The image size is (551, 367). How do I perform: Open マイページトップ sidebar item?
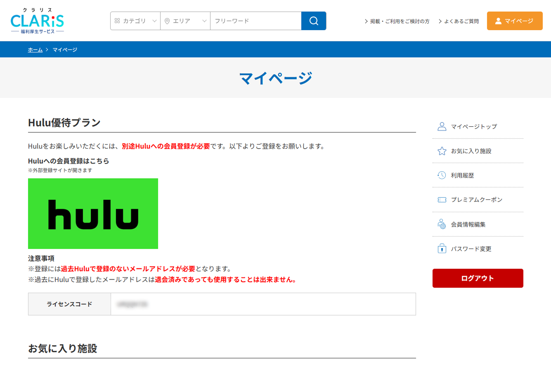[478, 126]
